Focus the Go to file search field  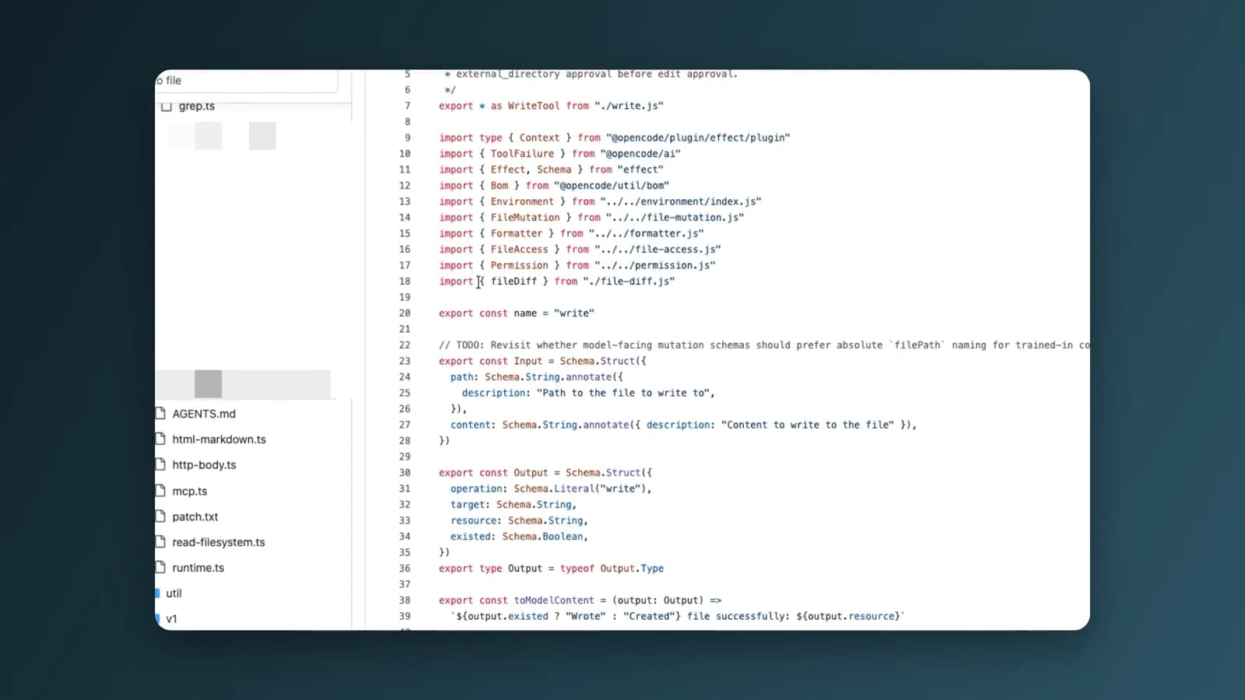[x=247, y=81]
